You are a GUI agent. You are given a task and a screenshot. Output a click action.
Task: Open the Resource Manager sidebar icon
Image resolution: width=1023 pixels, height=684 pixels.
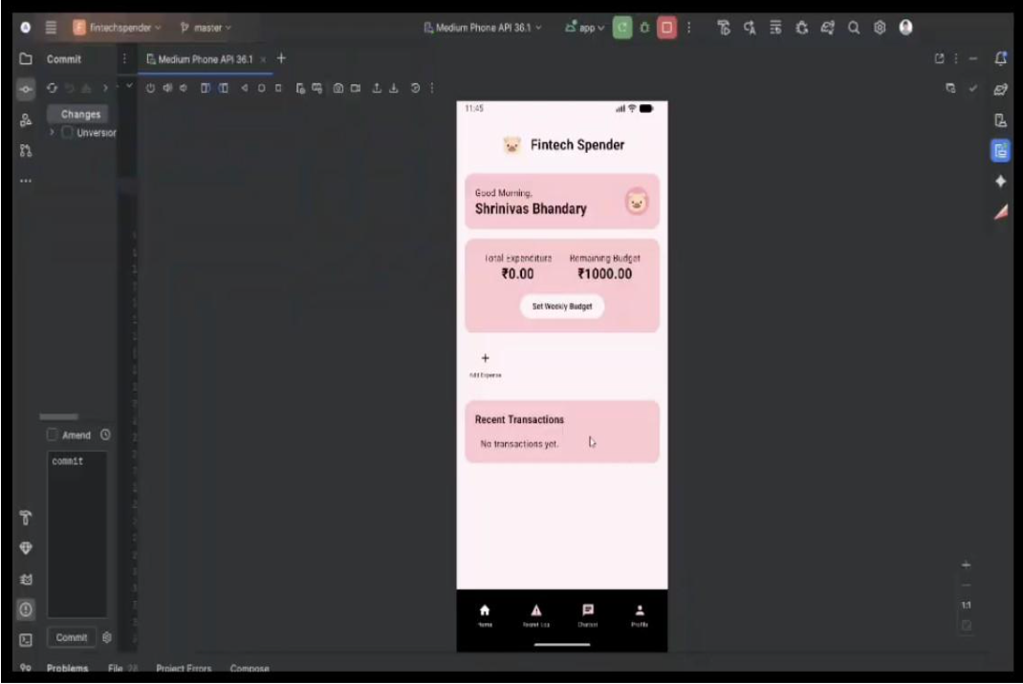point(26,120)
